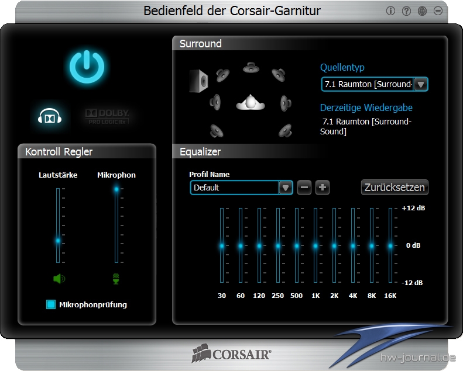Screen dimensions: 463x371
Task: Click the subwoofer speaker icon
Action: click(198, 81)
